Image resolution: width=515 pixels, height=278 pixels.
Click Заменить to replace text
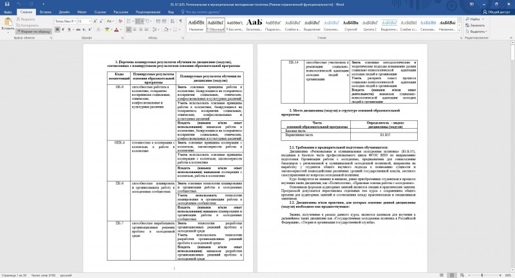(475, 25)
